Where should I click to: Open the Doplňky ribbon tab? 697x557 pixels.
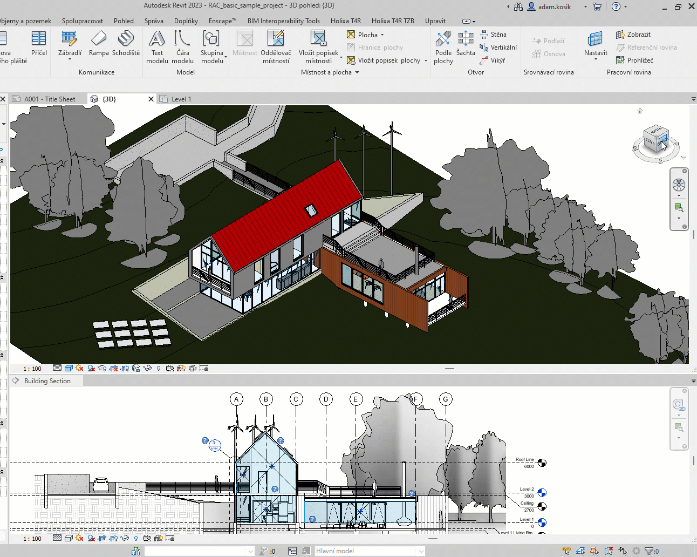coord(186,21)
